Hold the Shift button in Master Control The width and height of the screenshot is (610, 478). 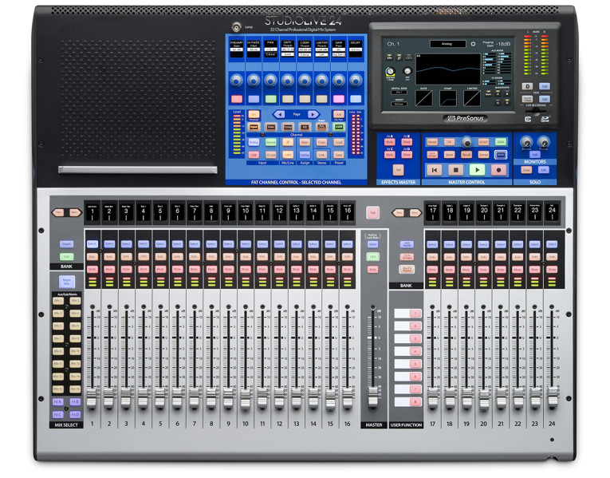click(x=500, y=155)
